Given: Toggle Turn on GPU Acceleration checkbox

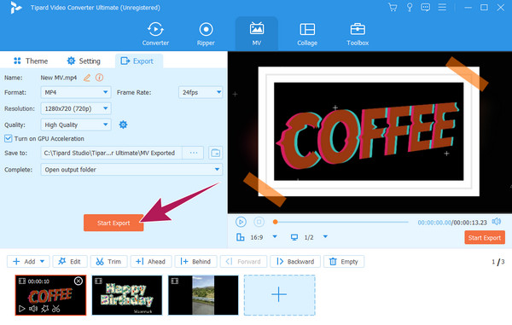Looking at the screenshot, I should coord(9,138).
